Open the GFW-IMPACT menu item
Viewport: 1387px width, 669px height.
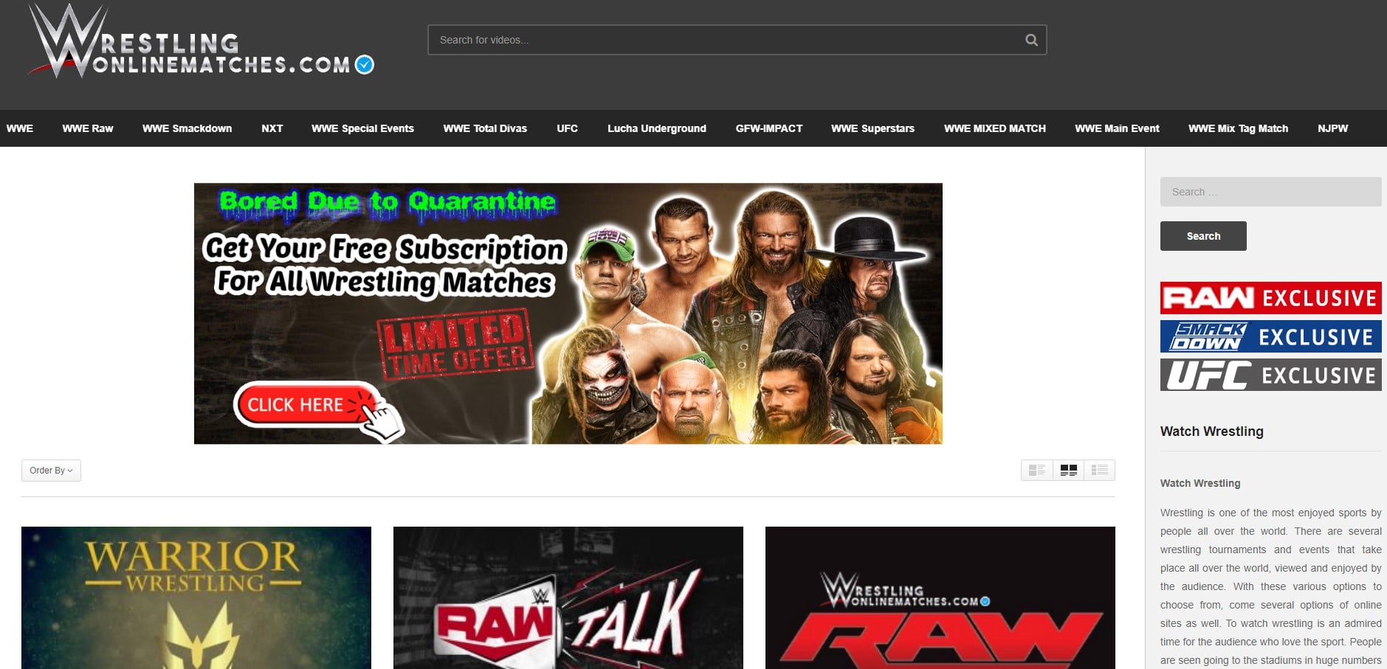(x=768, y=128)
